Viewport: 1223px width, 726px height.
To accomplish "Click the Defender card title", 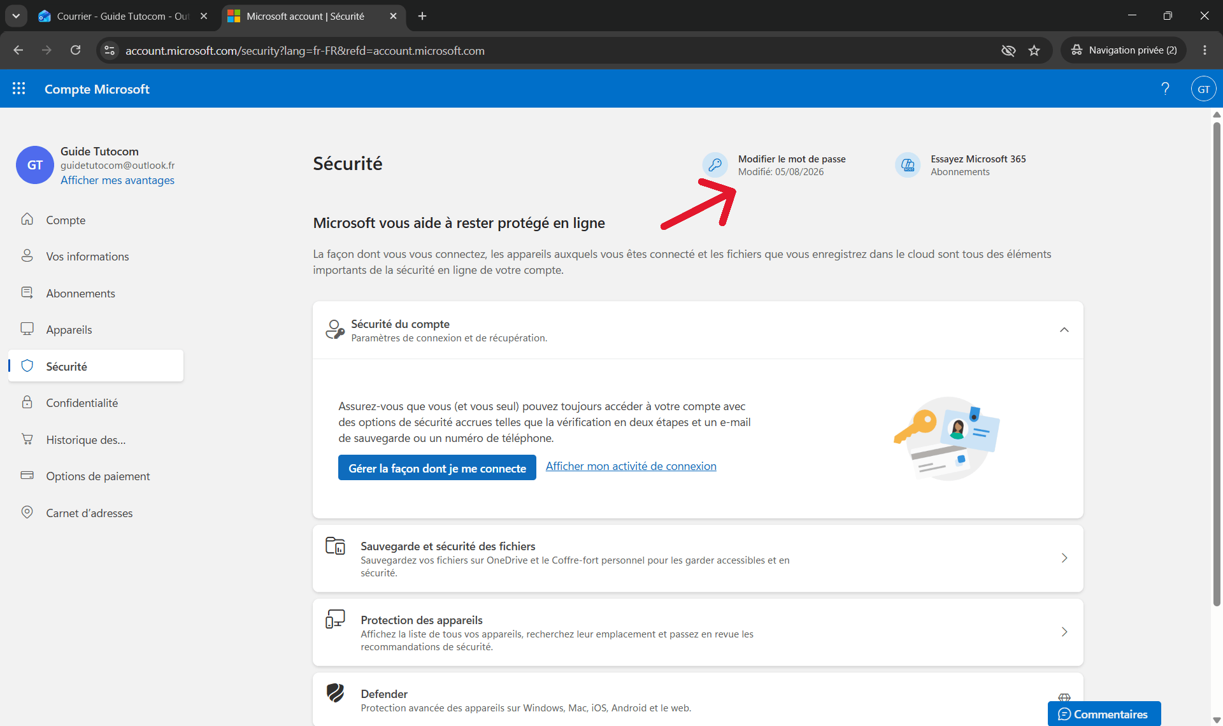I will [x=384, y=694].
